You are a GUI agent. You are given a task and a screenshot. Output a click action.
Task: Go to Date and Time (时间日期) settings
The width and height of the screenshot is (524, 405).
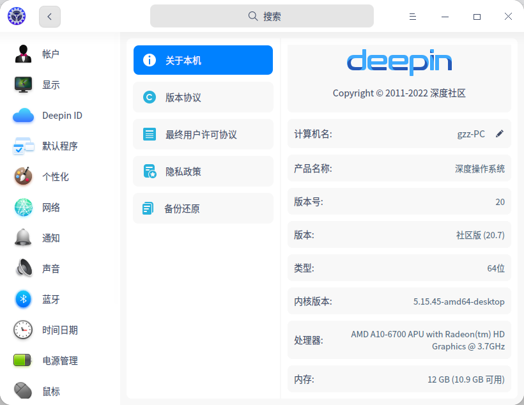24,330
